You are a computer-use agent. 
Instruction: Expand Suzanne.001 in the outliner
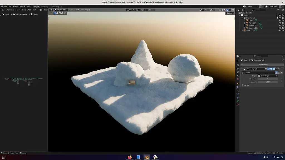click(245, 28)
